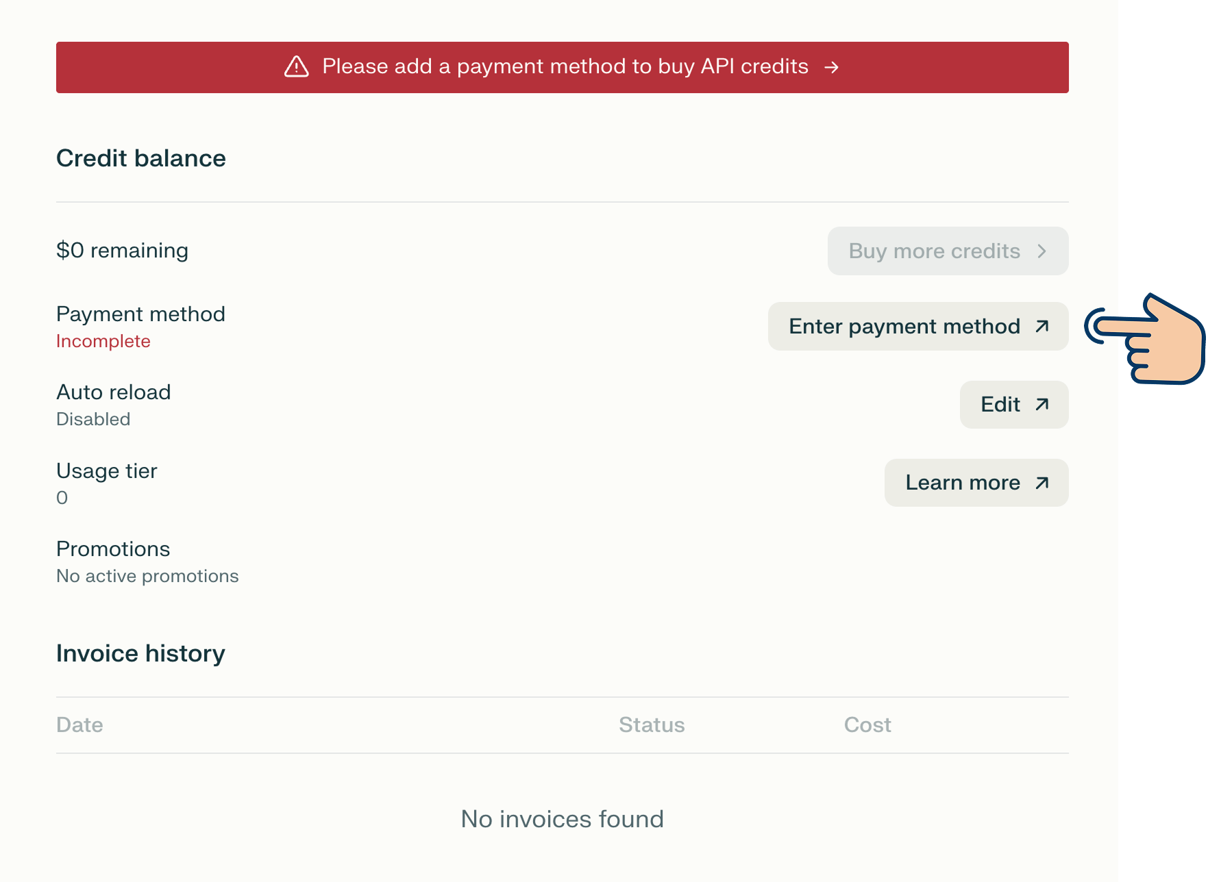
Task: Click the Auto reload Disabled status text
Action: (93, 419)
